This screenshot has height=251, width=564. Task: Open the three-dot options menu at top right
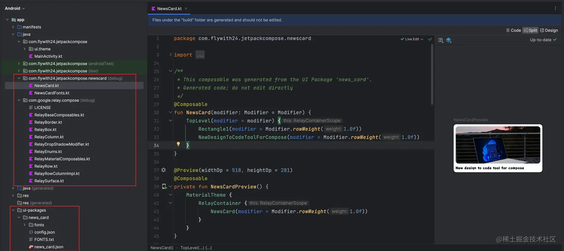point(555,8)
